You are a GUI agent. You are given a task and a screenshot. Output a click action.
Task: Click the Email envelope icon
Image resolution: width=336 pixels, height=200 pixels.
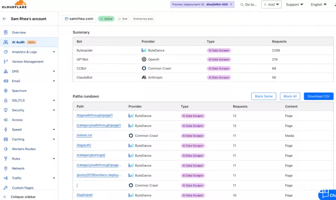(x=6, y=81)
